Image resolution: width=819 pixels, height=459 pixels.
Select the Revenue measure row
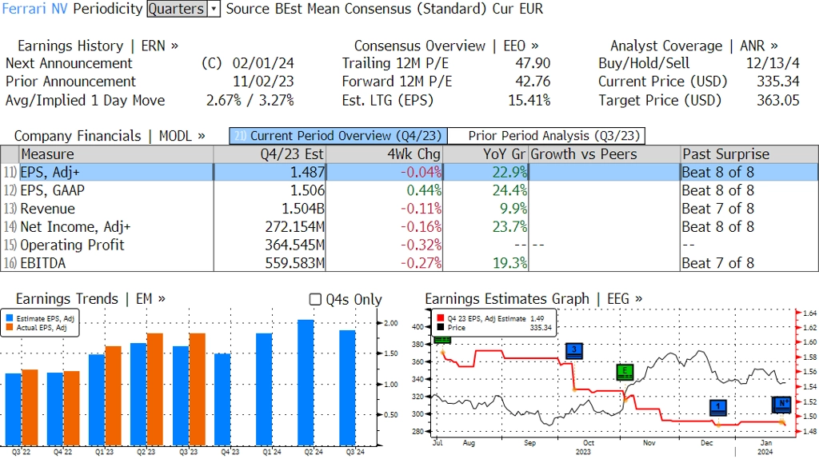tap(409, 209)
